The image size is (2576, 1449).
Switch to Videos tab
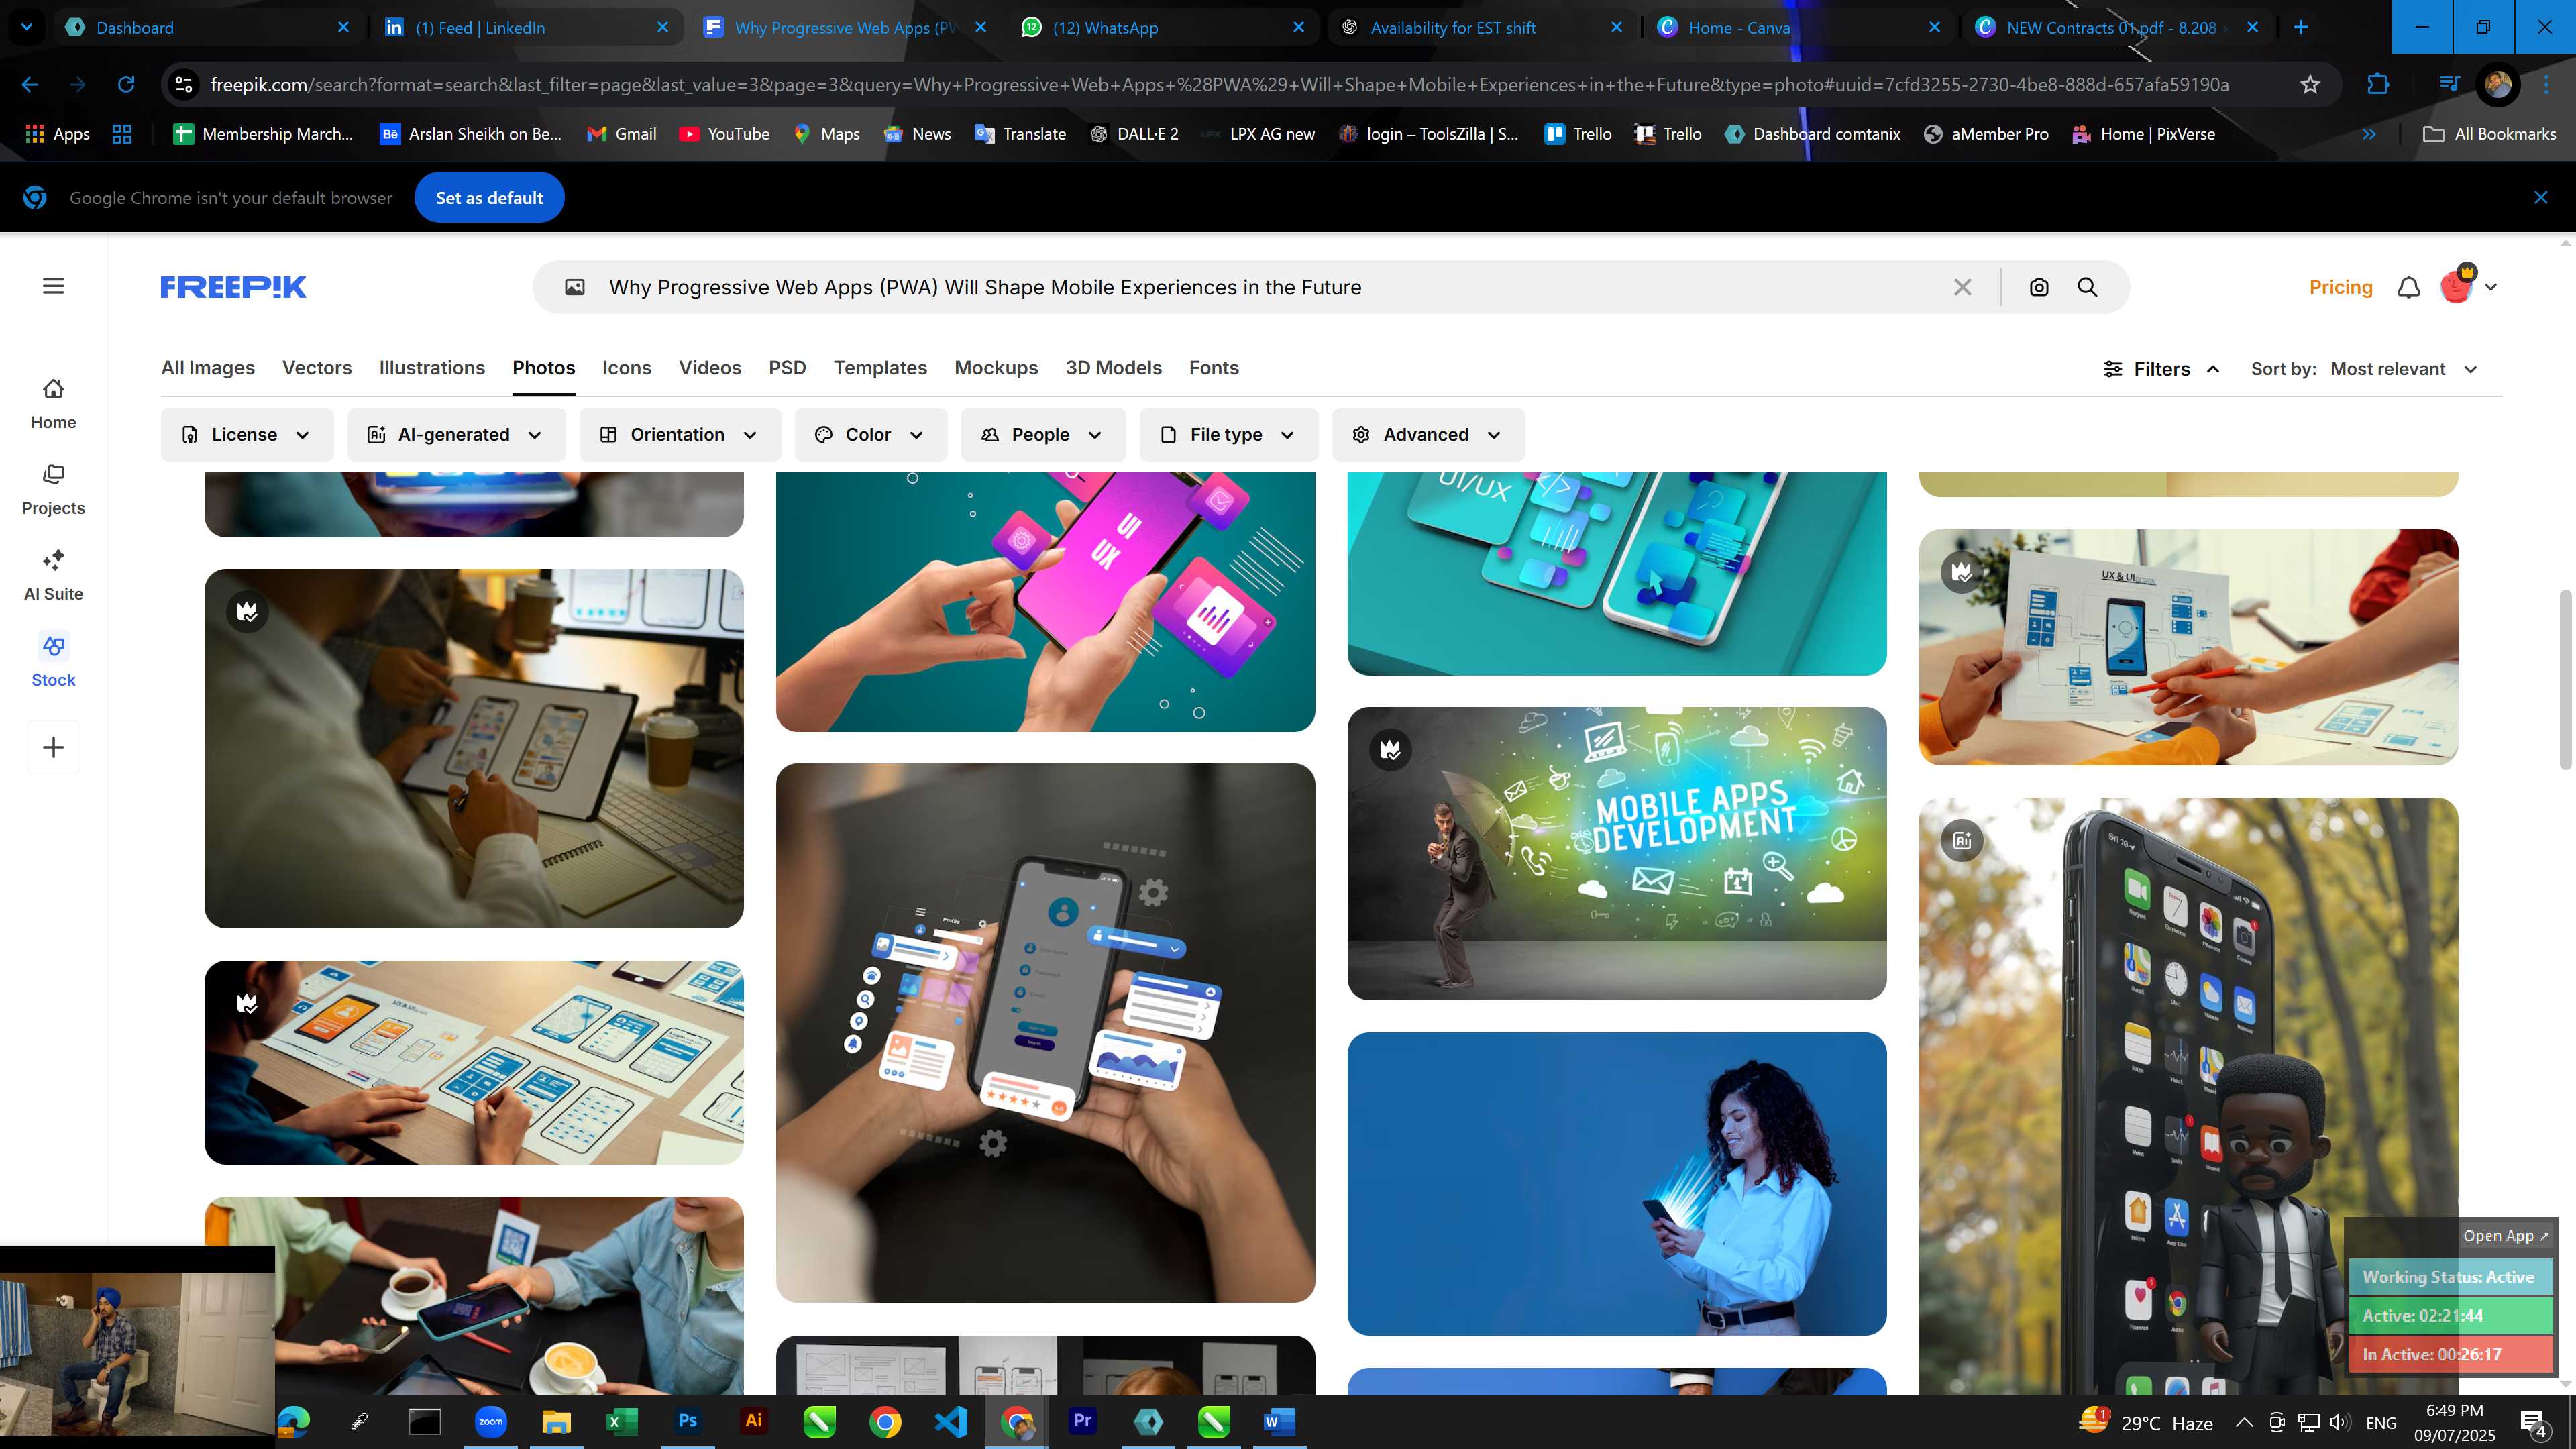[x=710, y=368]
